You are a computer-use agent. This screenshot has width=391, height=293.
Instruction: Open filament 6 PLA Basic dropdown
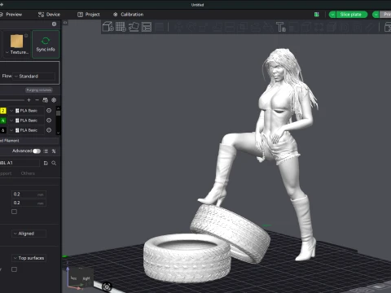[x=26, y=130]
